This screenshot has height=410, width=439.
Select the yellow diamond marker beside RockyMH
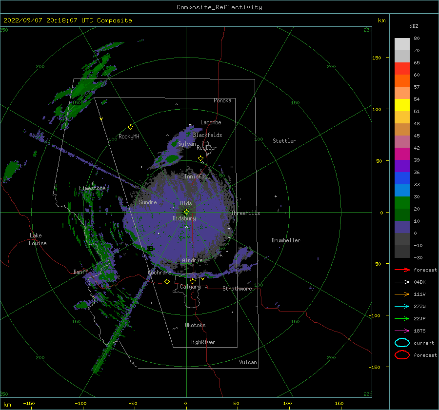point(130,127)
